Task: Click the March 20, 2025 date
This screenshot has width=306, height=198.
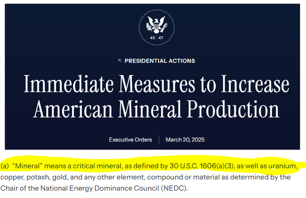Action: point(185,140)
